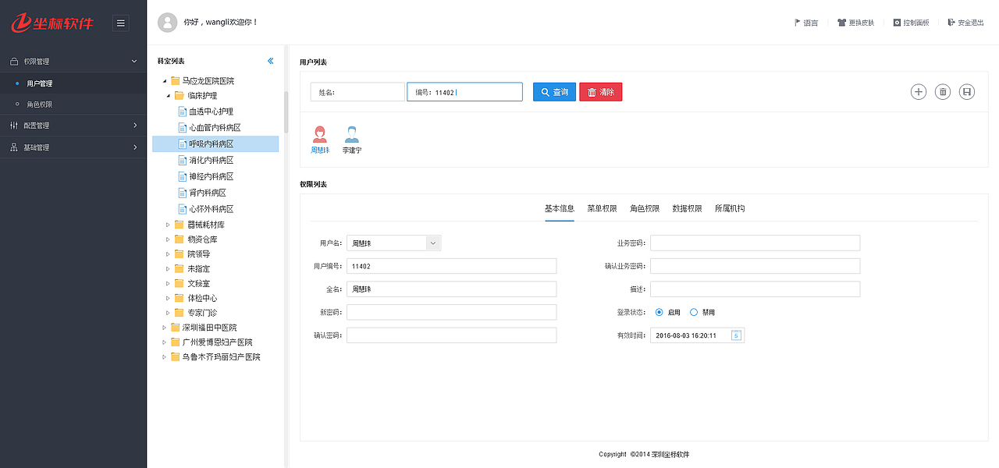The width and height of the screenshot is (999, 468).
Task: Select 肾内科病区 department
Action: (202, 193)
